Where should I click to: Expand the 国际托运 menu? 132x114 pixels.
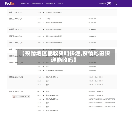point(24,3)
